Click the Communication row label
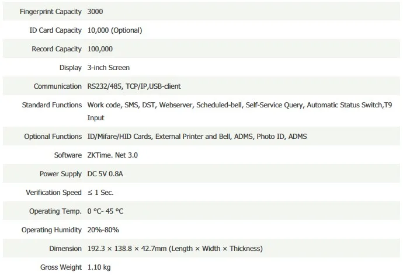 click(58, 86)
